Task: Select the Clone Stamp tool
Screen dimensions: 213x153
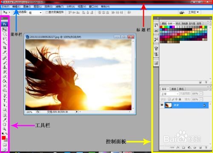Action: (x=5, y=67)
